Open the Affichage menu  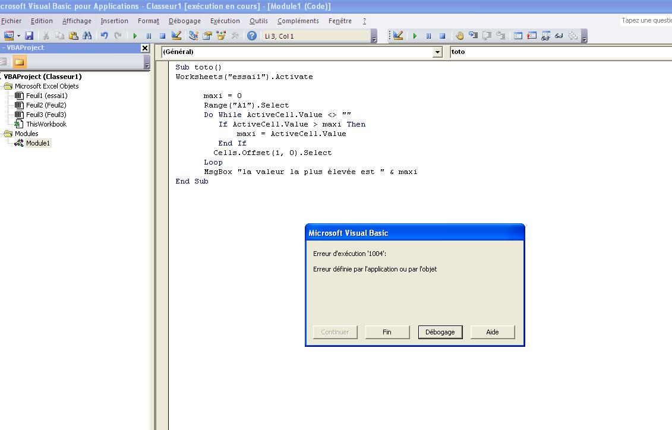click(x=77, y=21)
